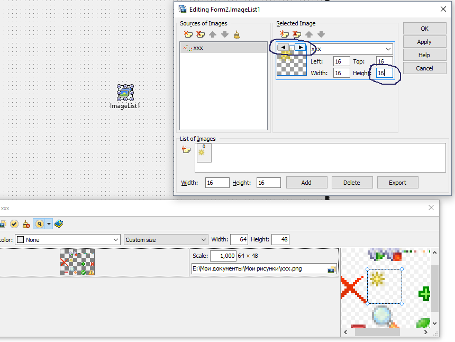
Task: Clear sources with the broom icon
Action: pyautogui.click(x=237, y=34)
